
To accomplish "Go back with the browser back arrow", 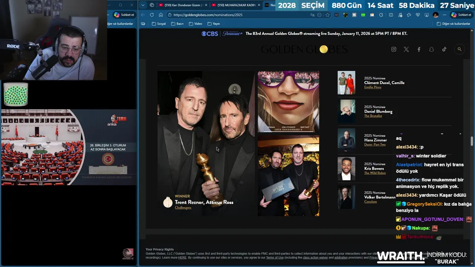I will [143, 15].
